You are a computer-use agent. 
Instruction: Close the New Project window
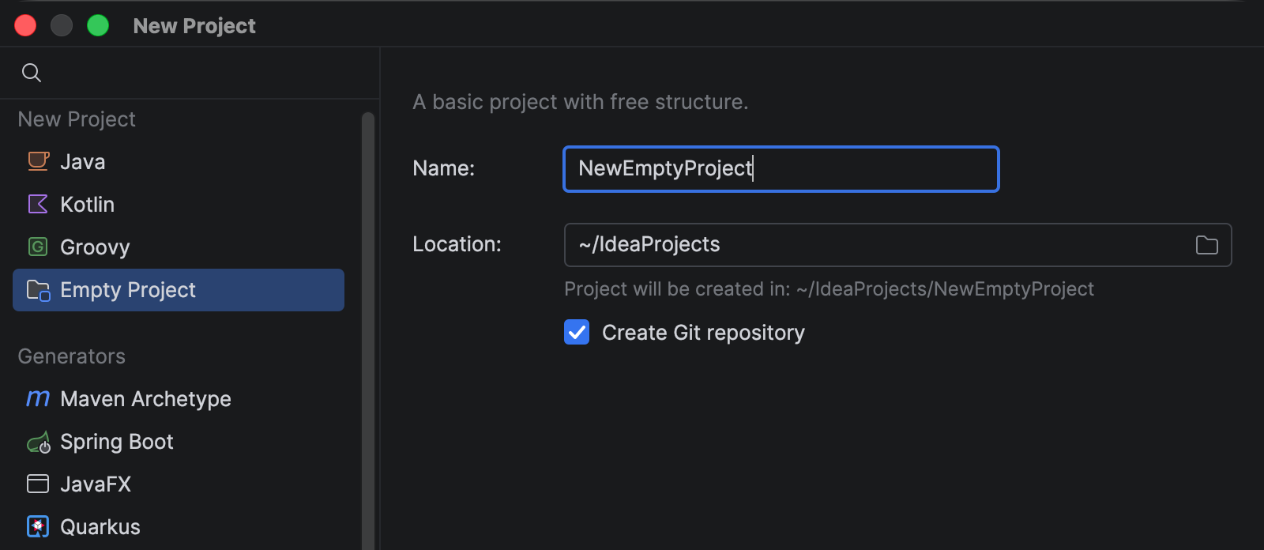coord(25,26)
